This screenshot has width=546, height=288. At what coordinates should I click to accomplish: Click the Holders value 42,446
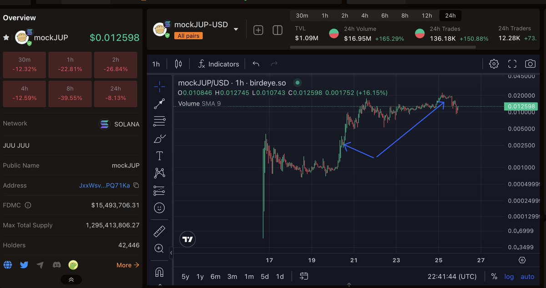(x=129, y=245)
